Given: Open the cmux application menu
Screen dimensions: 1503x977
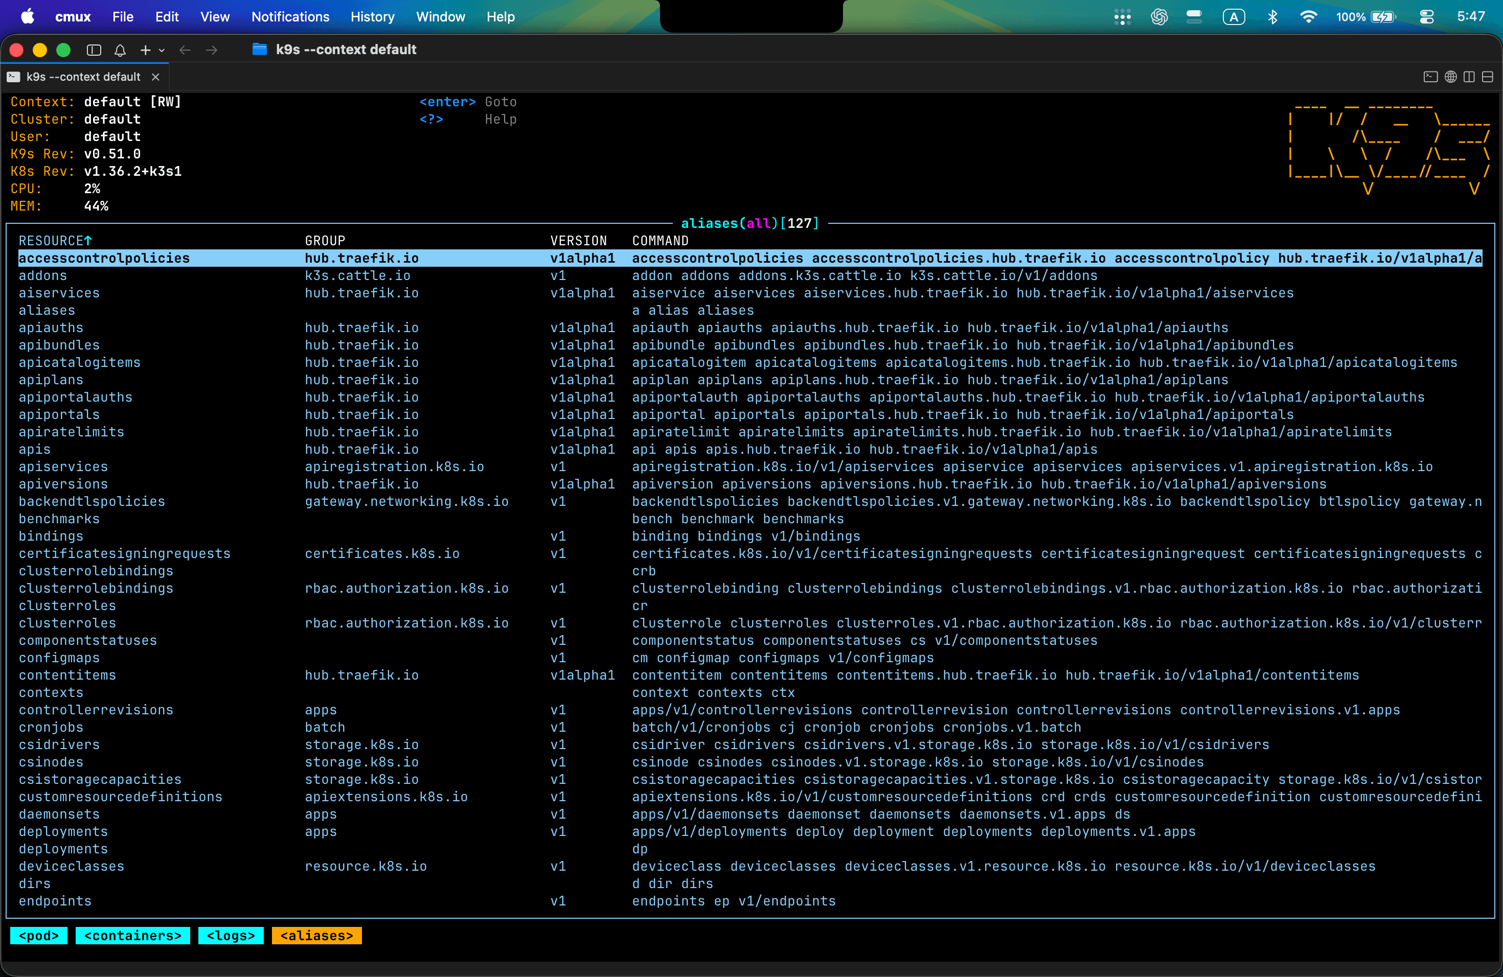Looking at the screenshot, I should click(x=73, y=16).
